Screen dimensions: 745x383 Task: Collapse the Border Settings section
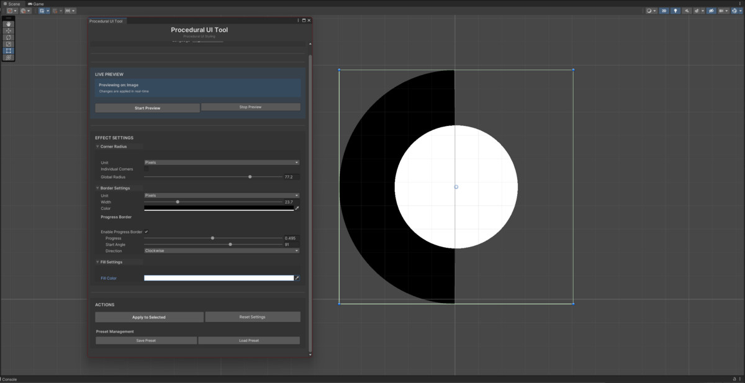97,188
